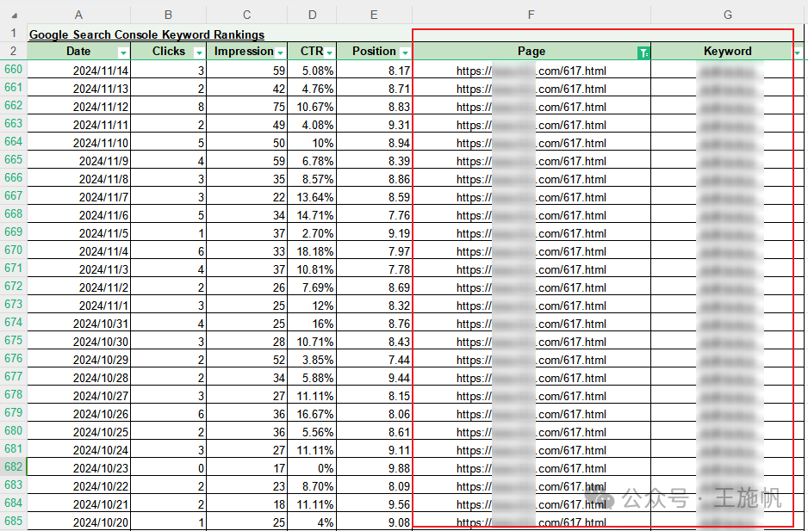Select column A header
The width and height of the screenshot is (808, 531).
pyautogui.click(x=79, y=15)
